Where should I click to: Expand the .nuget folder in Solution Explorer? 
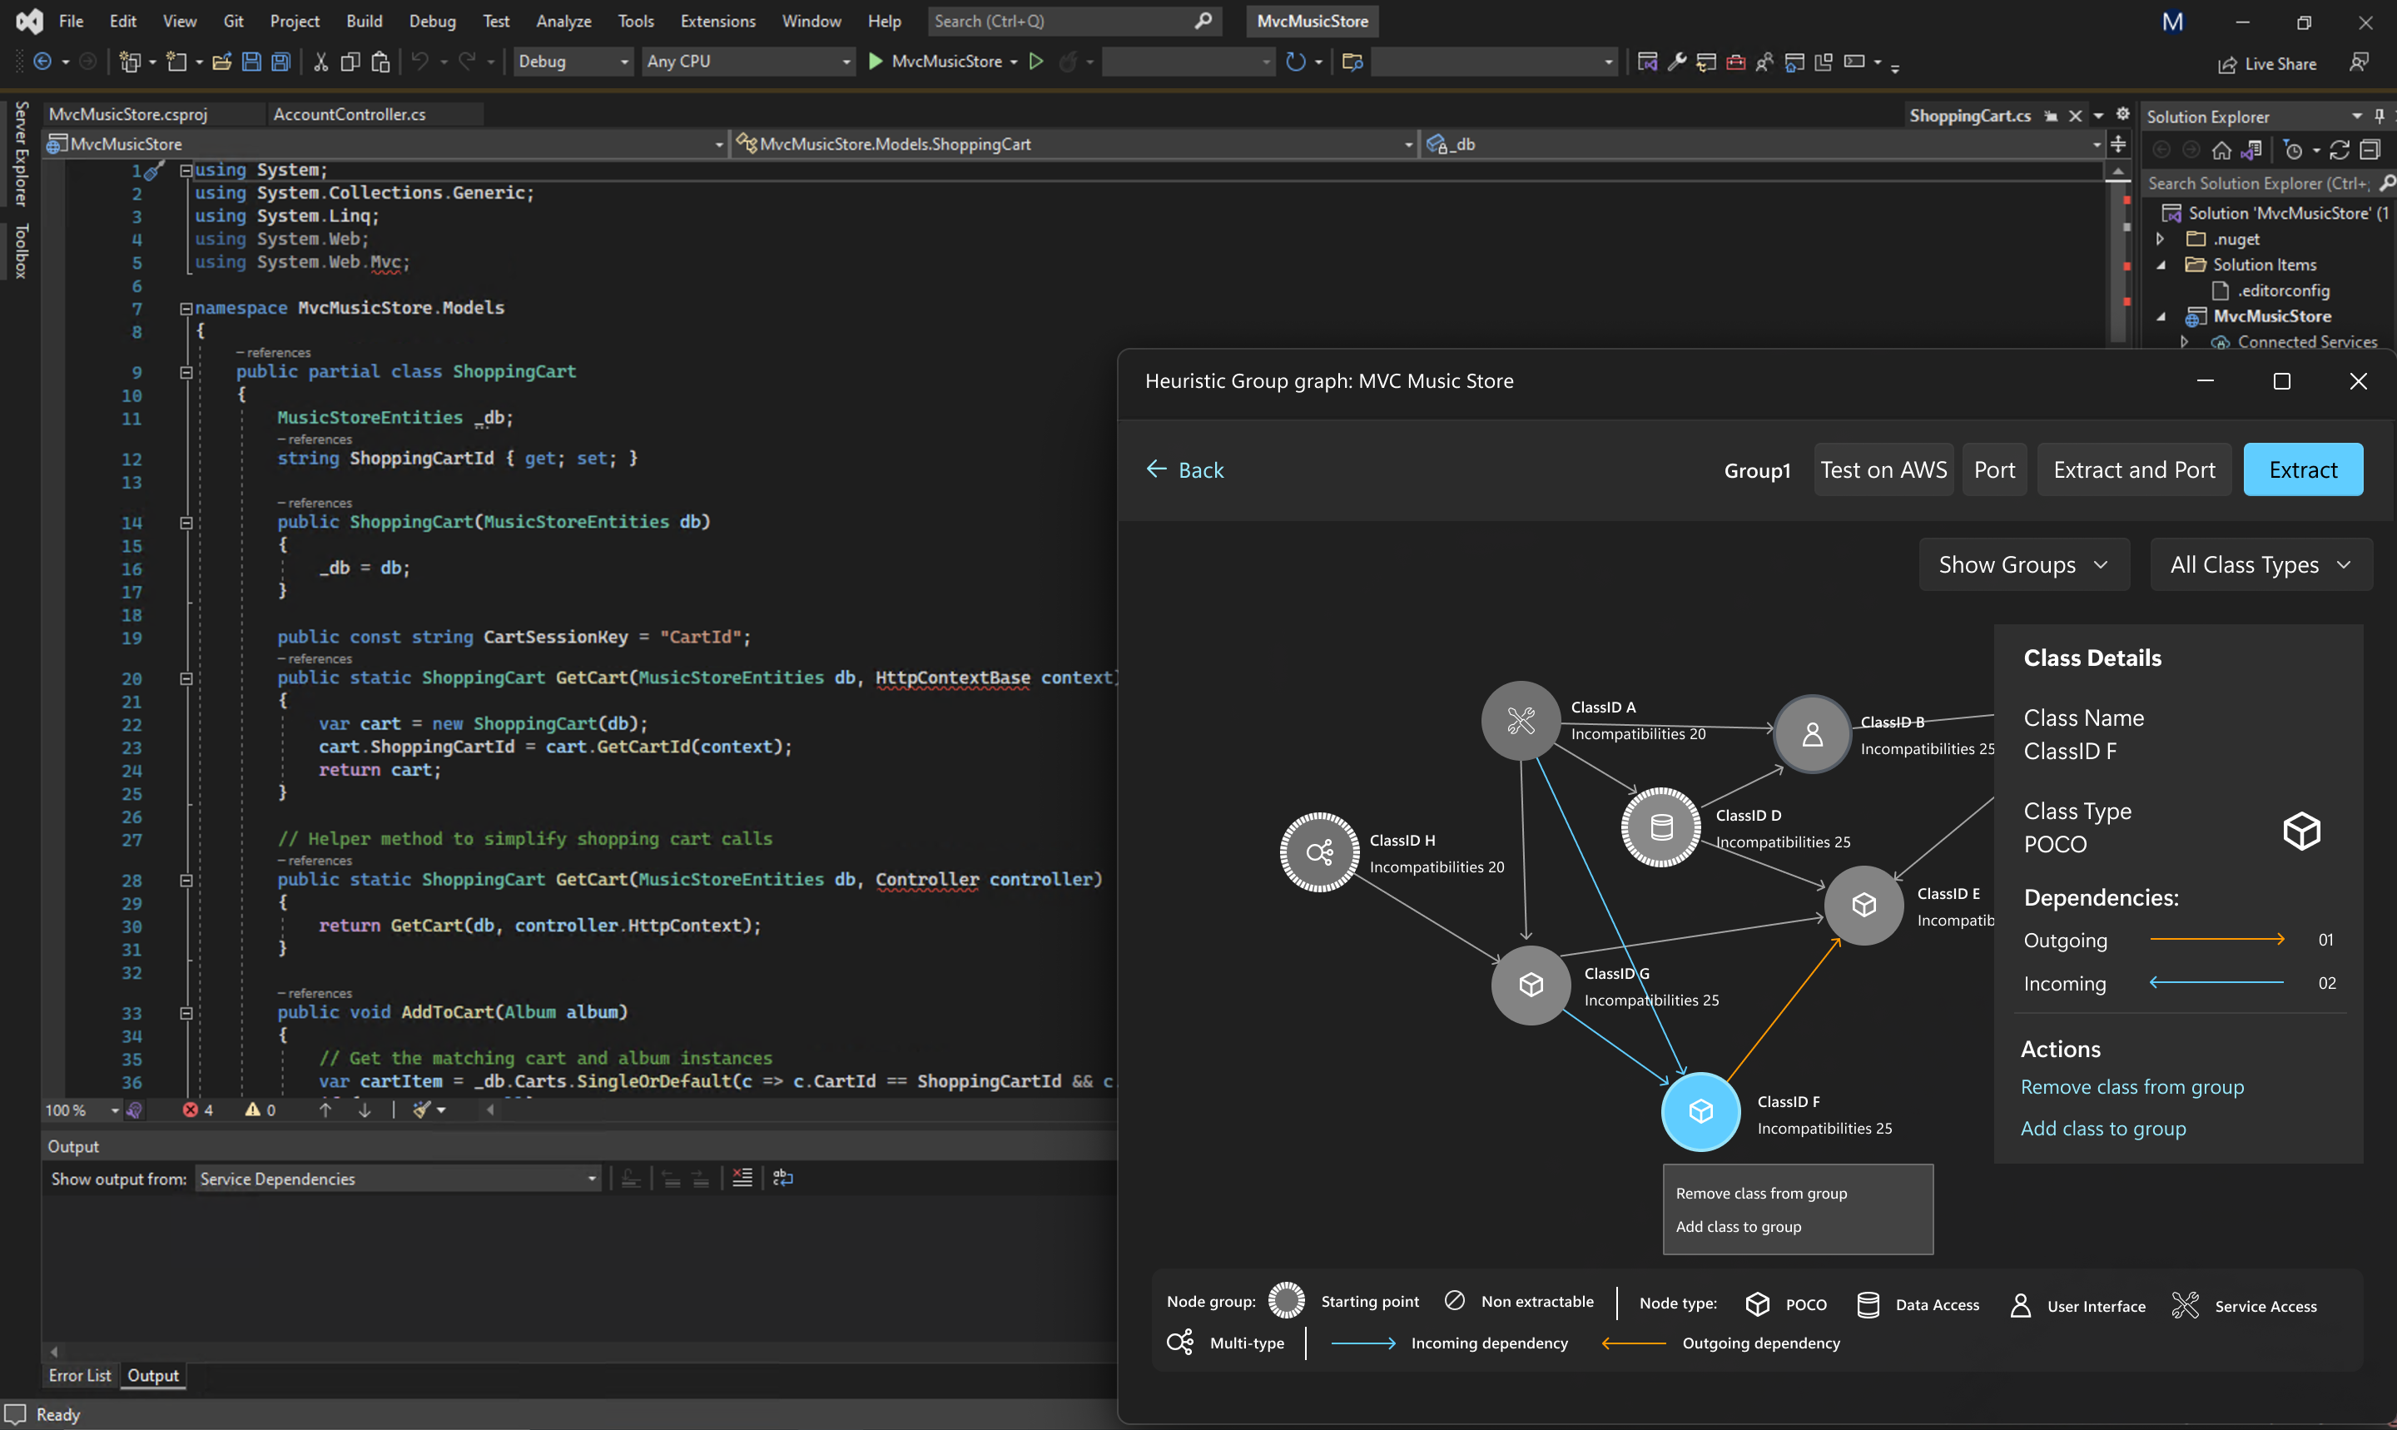tap(2160, 239)
